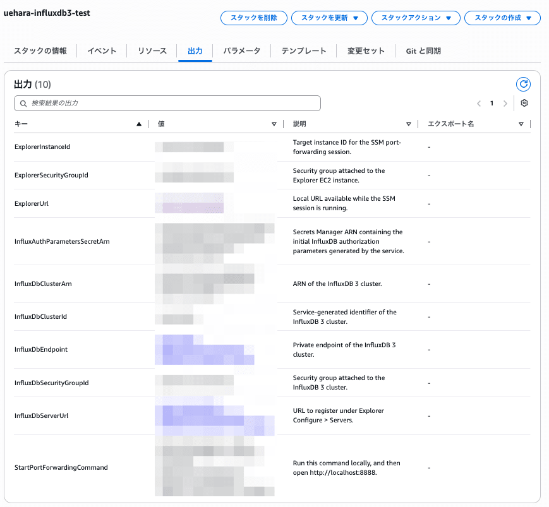Click 'URL to register under Explorer' description
The image size is (549, 507).
click(x=338, y=415)
